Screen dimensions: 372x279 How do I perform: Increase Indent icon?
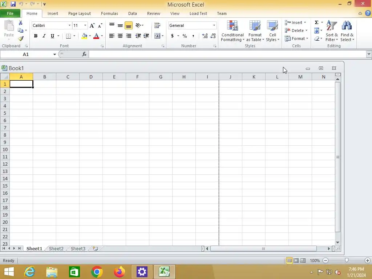(x=146, y=36)
